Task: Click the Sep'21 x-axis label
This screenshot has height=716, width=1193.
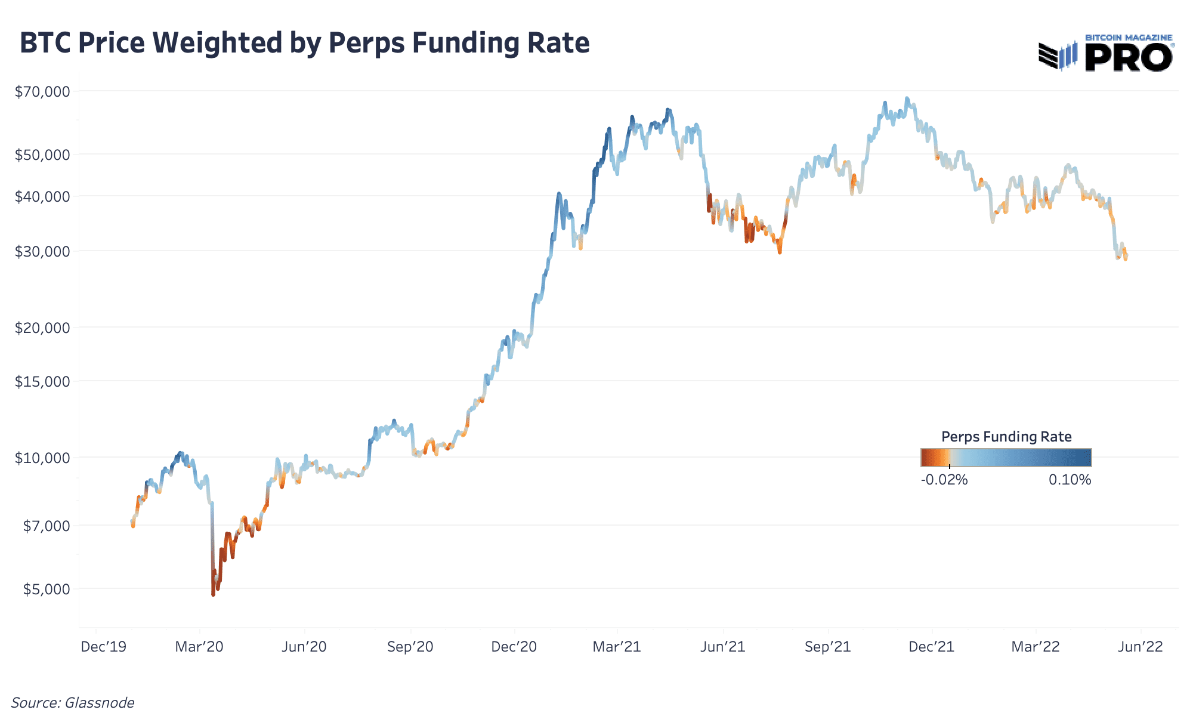Action: [827, 647]
